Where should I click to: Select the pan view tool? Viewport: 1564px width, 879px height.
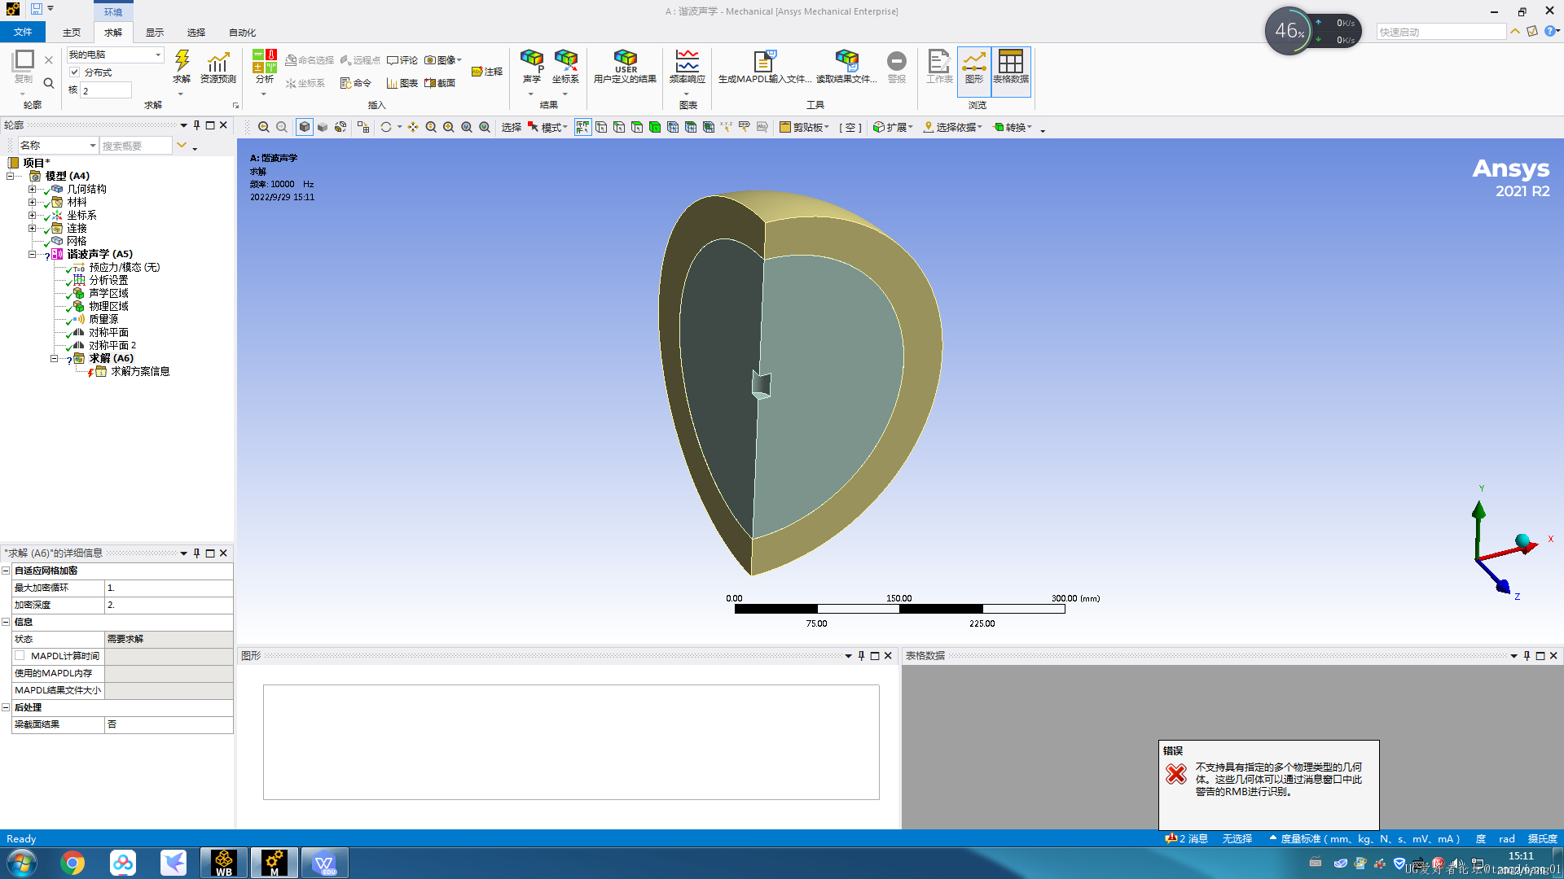click(x=413, y=127)
